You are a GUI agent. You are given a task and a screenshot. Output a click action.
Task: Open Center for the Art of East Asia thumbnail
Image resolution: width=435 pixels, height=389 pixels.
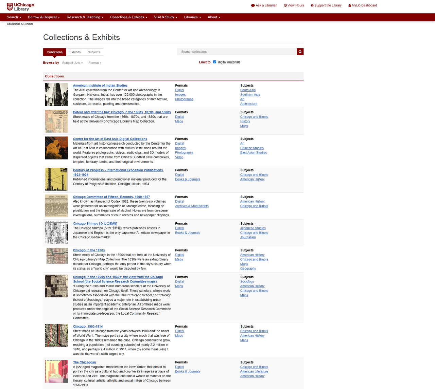(x=56, y=148)
